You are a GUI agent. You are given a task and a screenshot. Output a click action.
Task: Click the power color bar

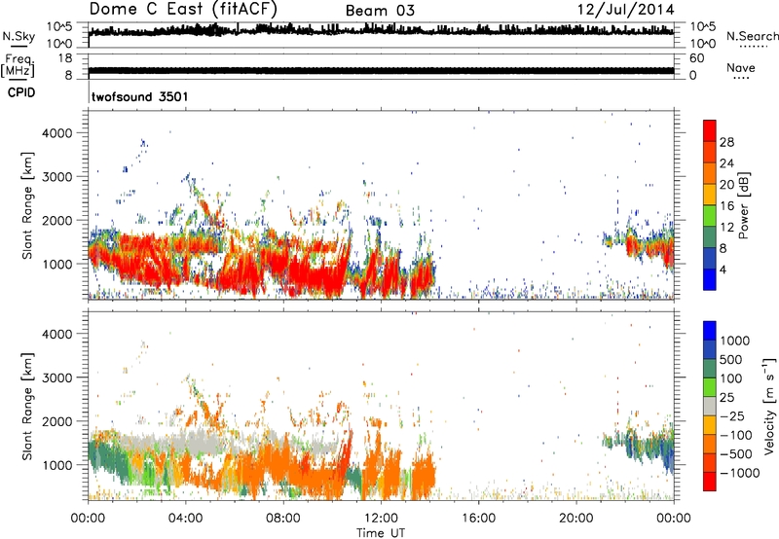710,204
